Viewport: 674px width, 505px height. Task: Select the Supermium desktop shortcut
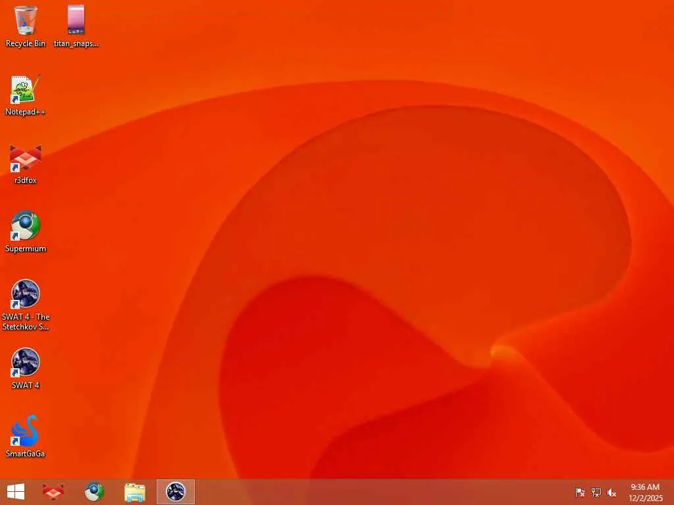pos(26,232)
